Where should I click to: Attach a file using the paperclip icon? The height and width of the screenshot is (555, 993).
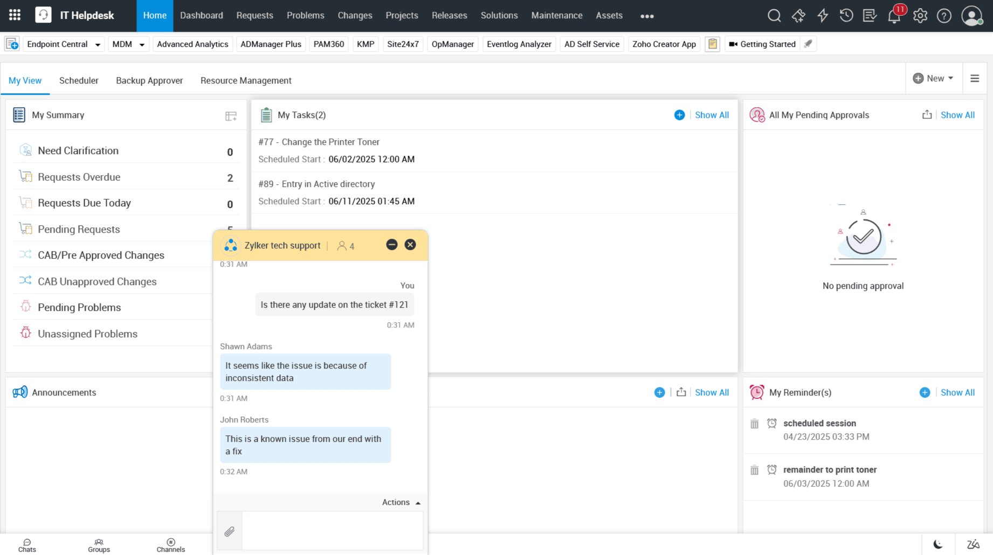[x=229, y=531]
